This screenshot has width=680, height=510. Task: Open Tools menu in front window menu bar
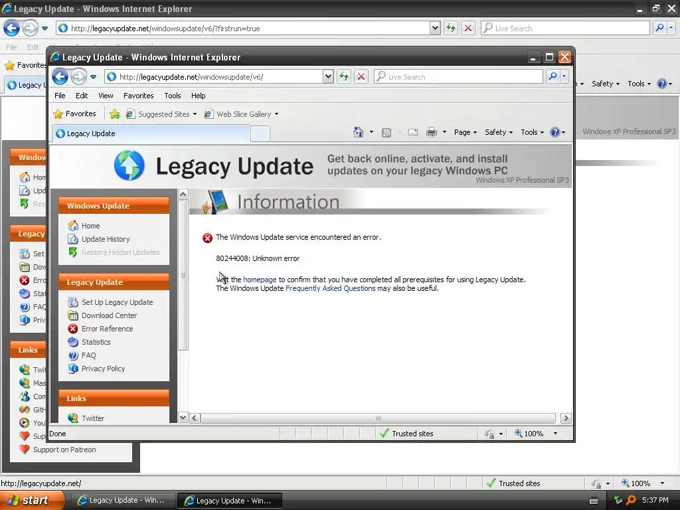point(172,96)
